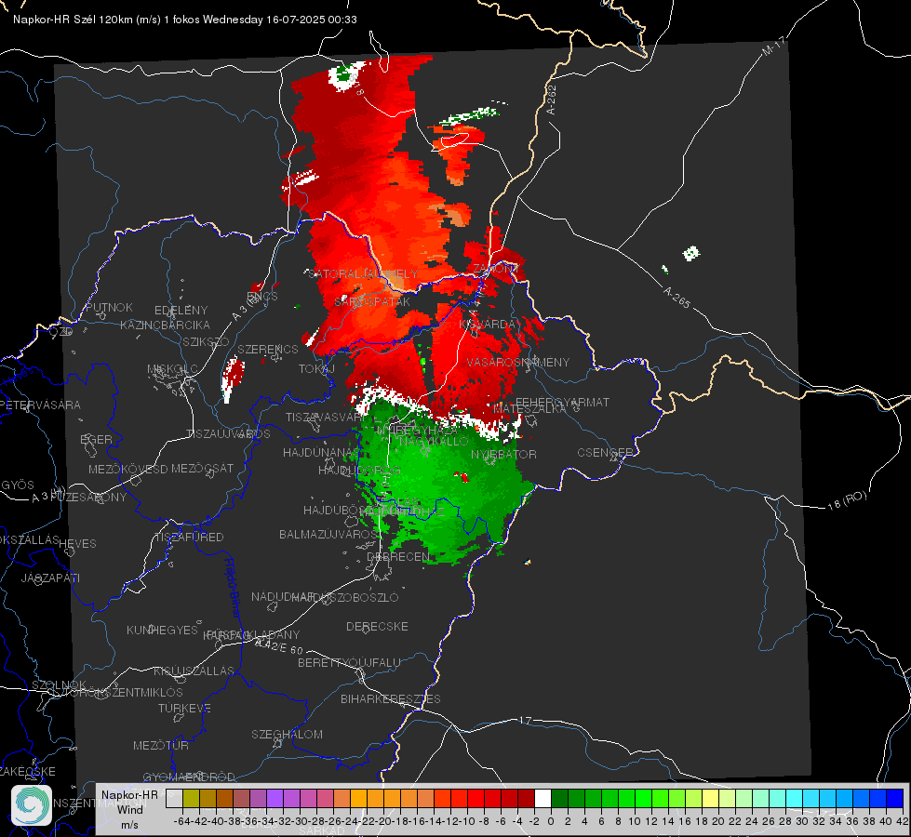Screen dimensions: 911x837
Task: Click the M-17 road label
Action: pos(773,46)
